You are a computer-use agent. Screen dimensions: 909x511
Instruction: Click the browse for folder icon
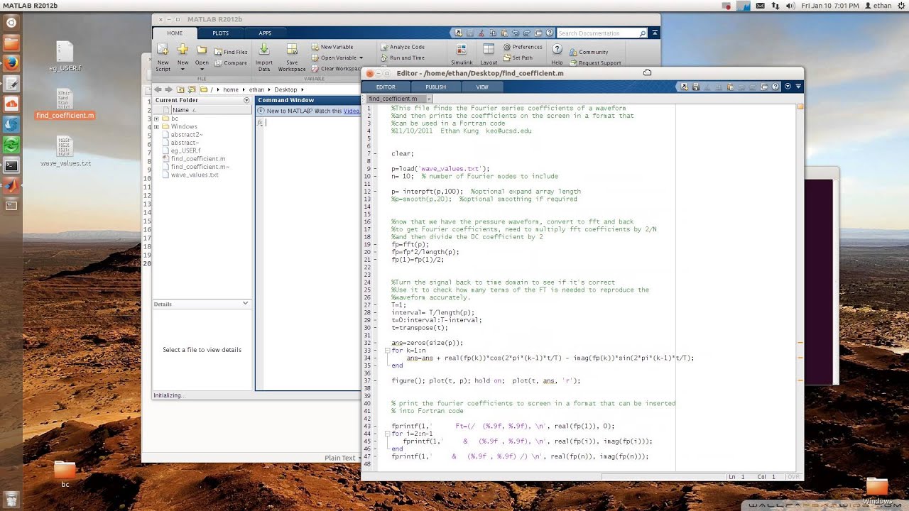[191, 89]
